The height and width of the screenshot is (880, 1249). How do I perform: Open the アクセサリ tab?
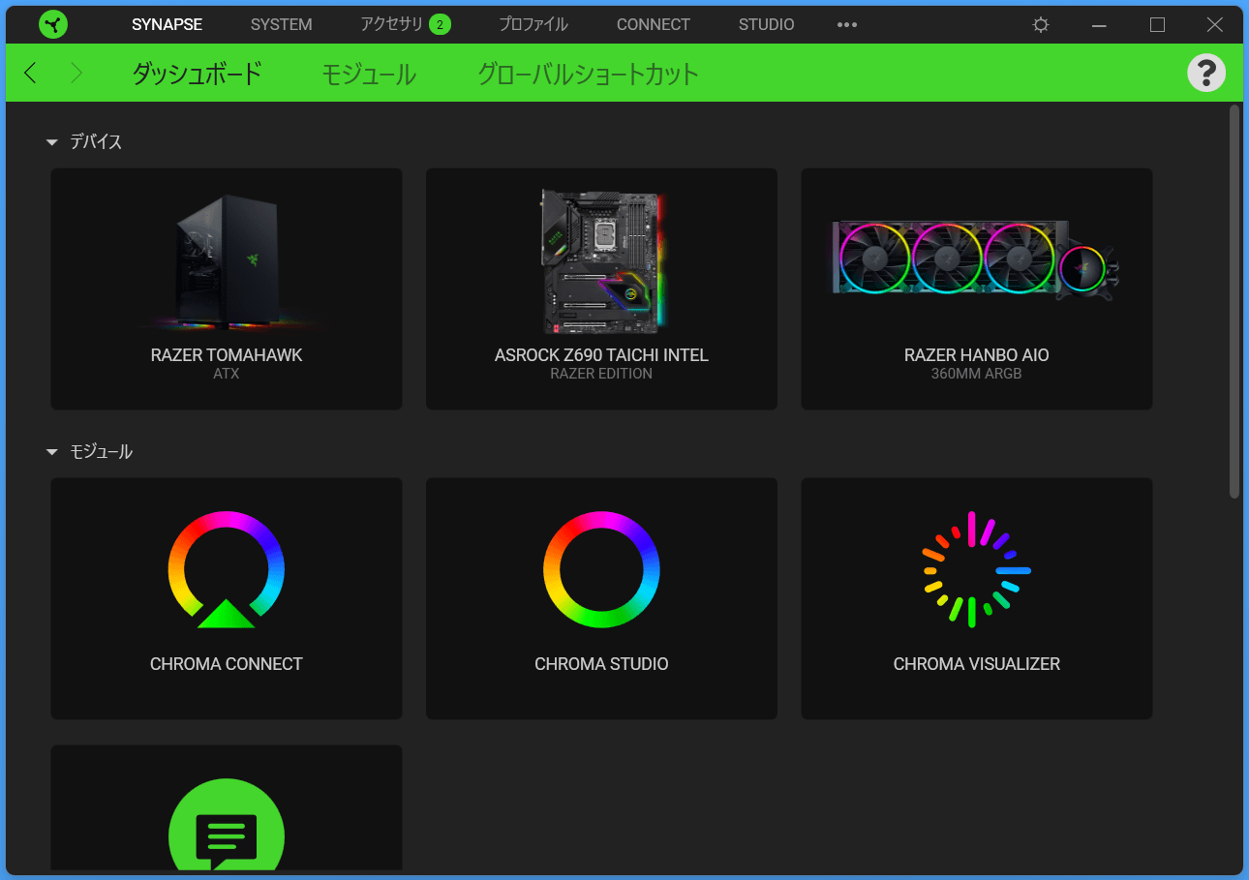pos(391,25)
